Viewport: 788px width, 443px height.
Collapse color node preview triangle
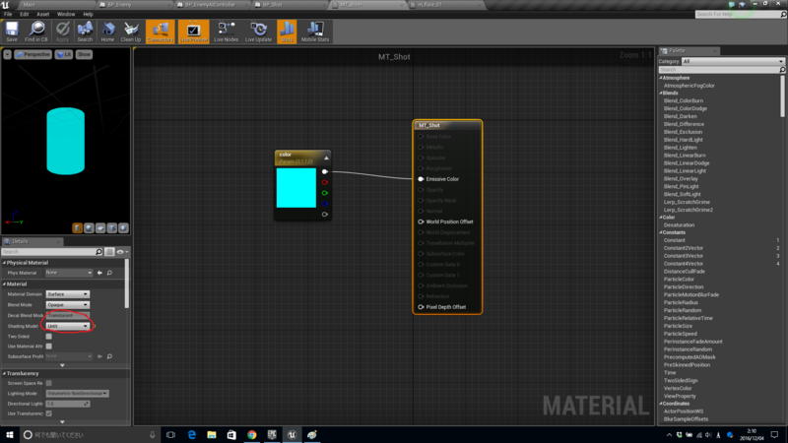click(x=326, y=158)
